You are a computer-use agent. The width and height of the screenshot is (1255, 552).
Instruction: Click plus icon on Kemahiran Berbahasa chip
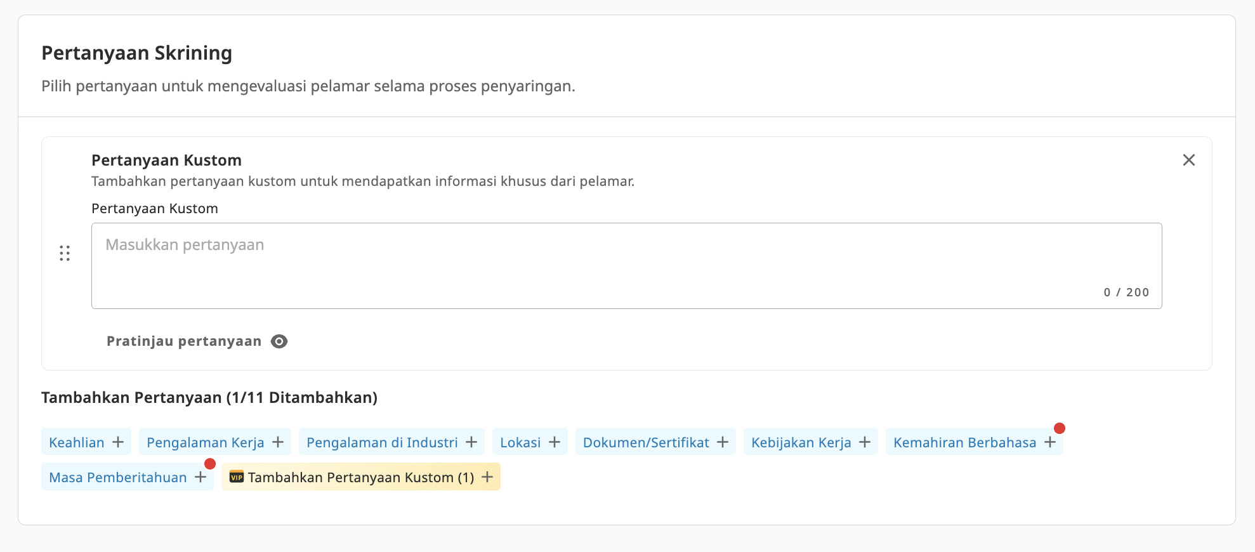click(1050, 442)
